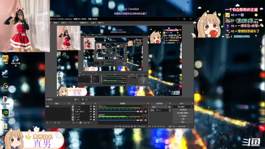Toggle visibility of the 11.jpg source
The image size is (265, 149).
click(91, 106)
